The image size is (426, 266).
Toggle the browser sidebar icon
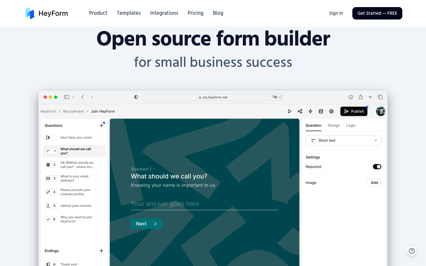point(67,97)
